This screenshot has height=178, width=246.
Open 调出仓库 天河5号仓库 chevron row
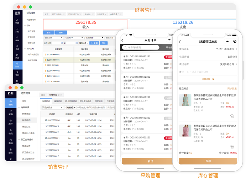coord(208,64)
